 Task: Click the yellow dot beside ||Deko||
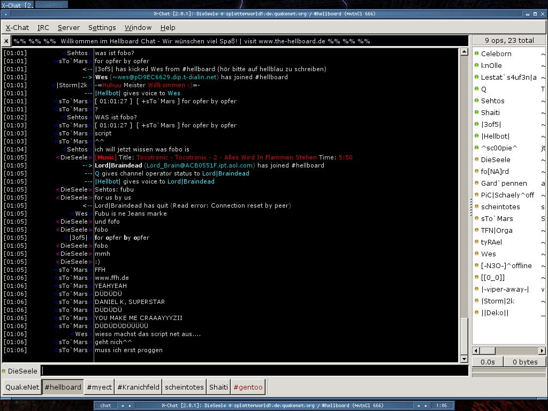pyautogui.click(x=476, y=313)
